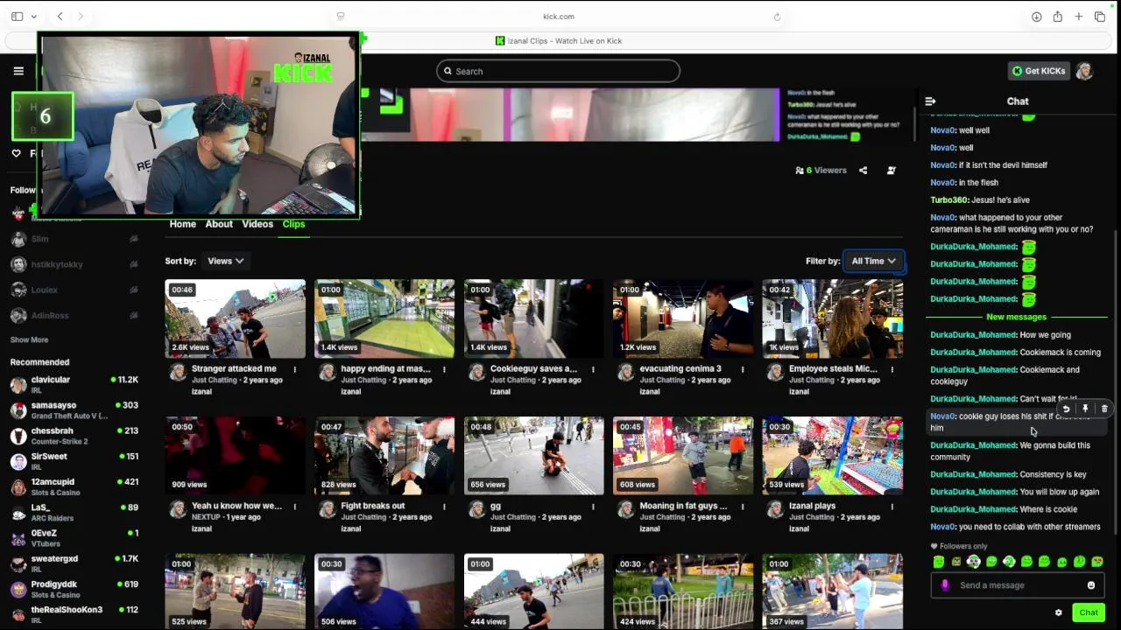Open Prodigyddk recommended channel
Viewport: 1121px width, 630px height.
tap(74, 589)
